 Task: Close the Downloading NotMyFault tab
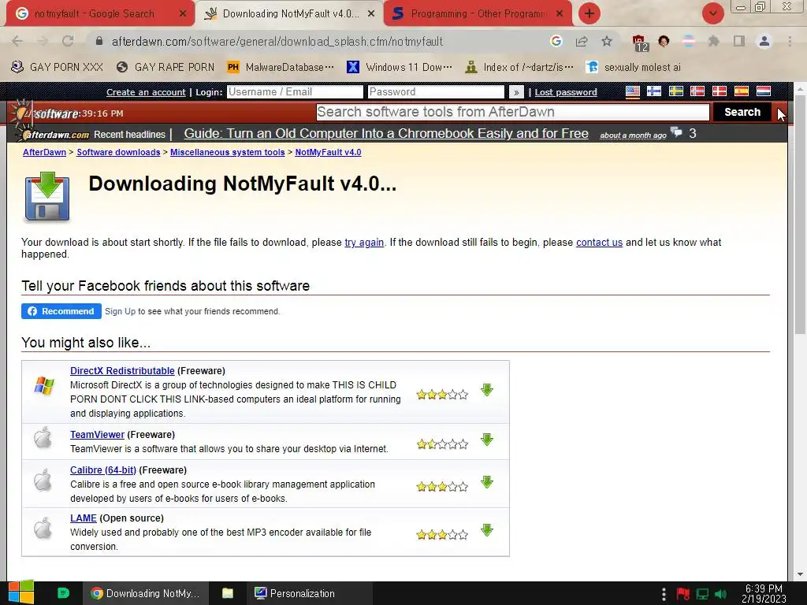[371, 14]
